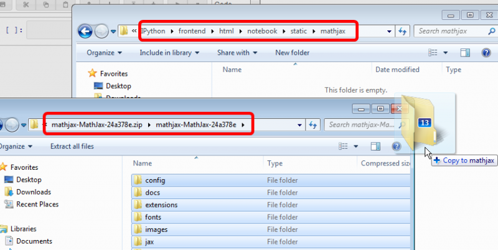Change view icon in zip window
This screenshot has height=250, width=498.
pyautogui.click(x=343, y=146)
